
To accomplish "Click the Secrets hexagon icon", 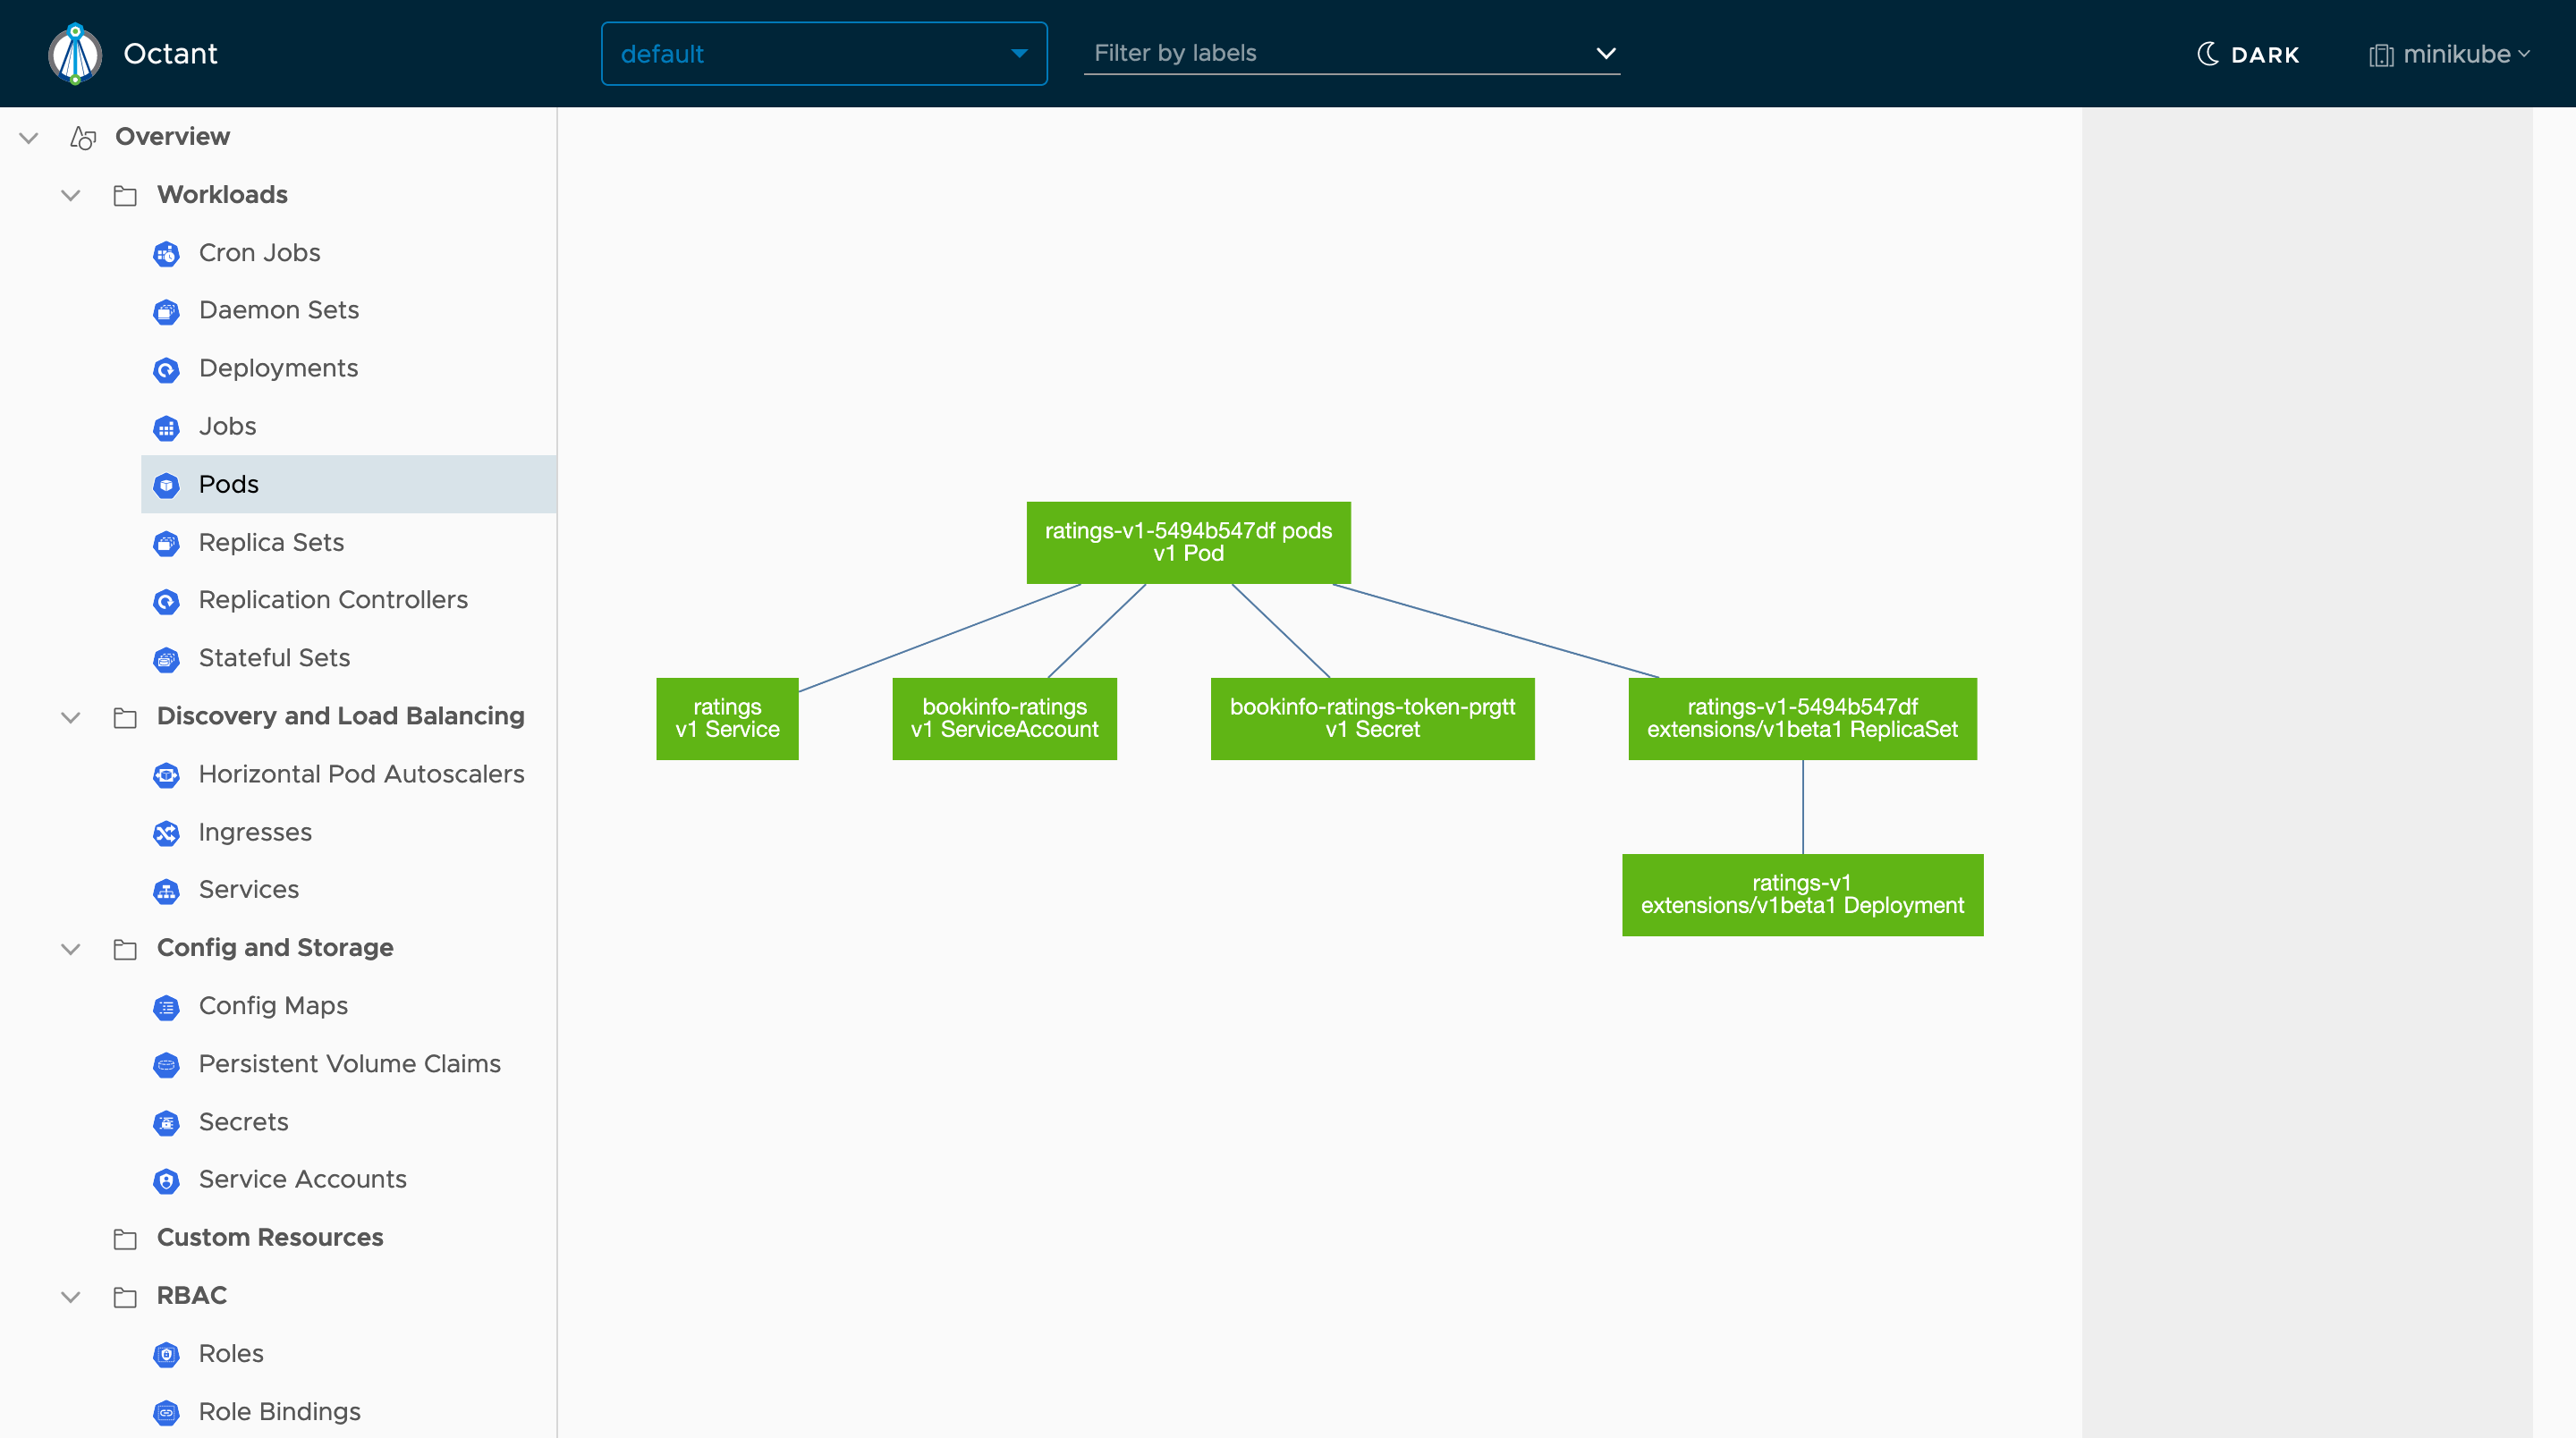I will (166, 1123).
